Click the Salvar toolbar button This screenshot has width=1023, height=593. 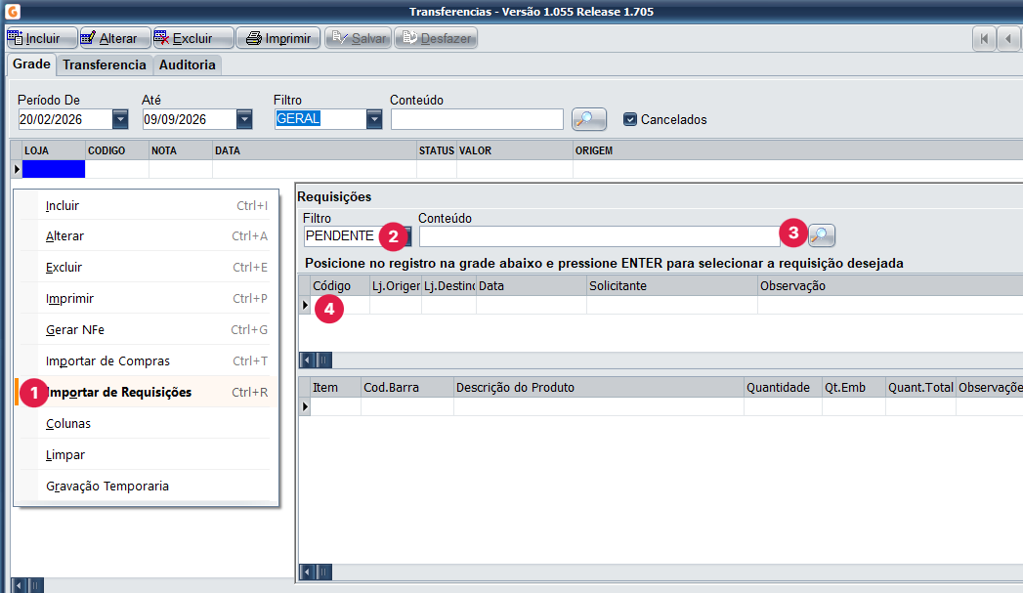pos(359,38)
